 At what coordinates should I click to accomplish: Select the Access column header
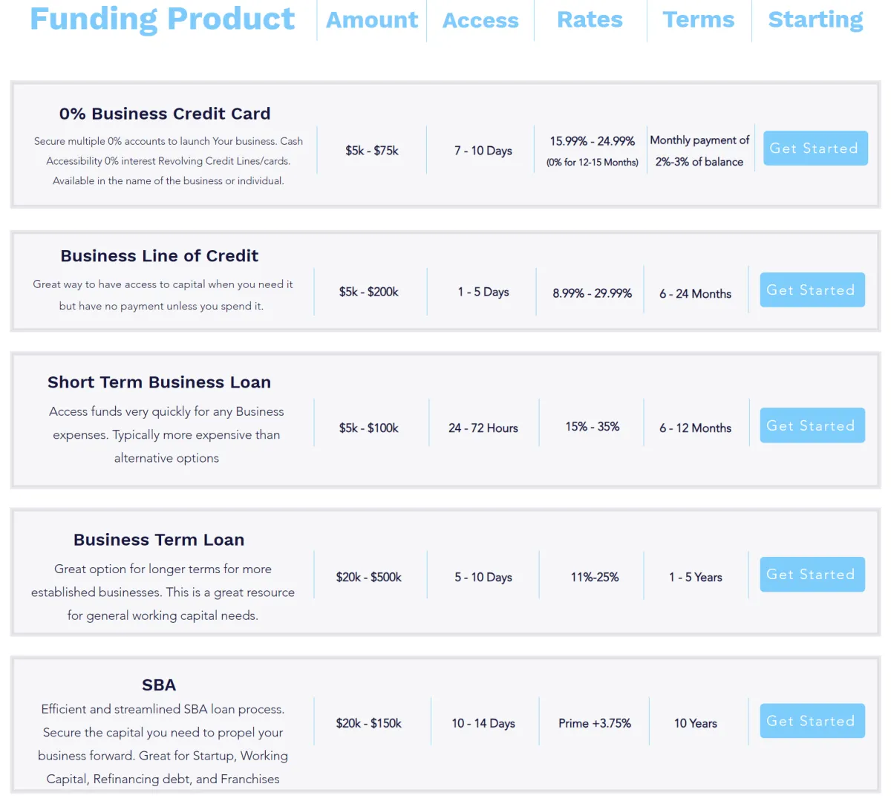[x=480, y=20]
